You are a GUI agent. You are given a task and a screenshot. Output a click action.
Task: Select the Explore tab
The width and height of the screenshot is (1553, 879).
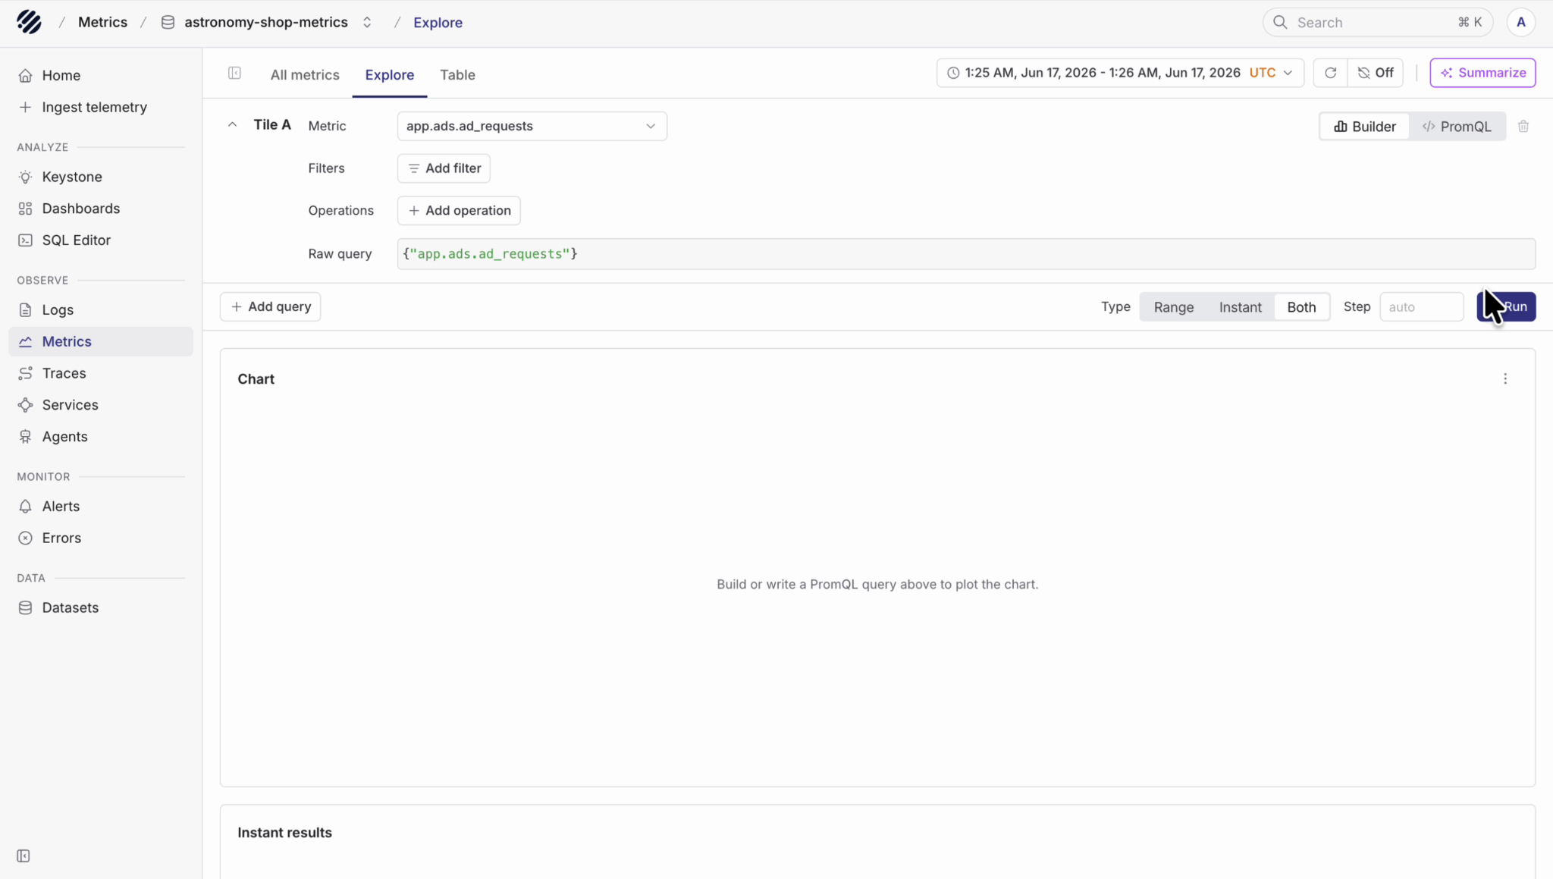click(x=389, y=75)
